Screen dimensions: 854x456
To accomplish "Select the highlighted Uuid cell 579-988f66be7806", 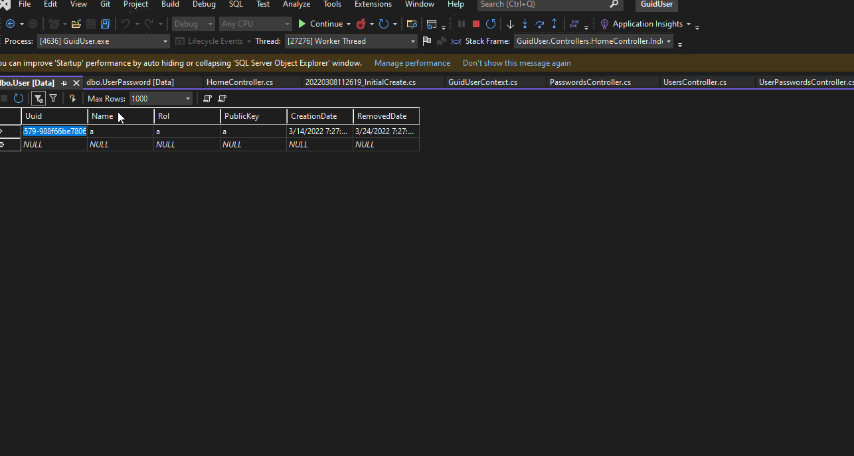I will 54,131.
